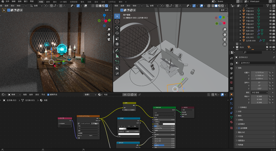Image resolution: width=276 pixels, height=151 pixels.
Task: Click zoom magnifier icon in right viewport
Action: click(x=225, y=29)
